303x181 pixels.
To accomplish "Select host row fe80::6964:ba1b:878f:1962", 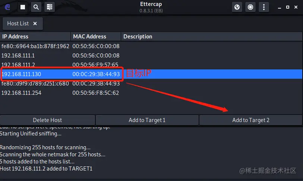I will point(151,46).
